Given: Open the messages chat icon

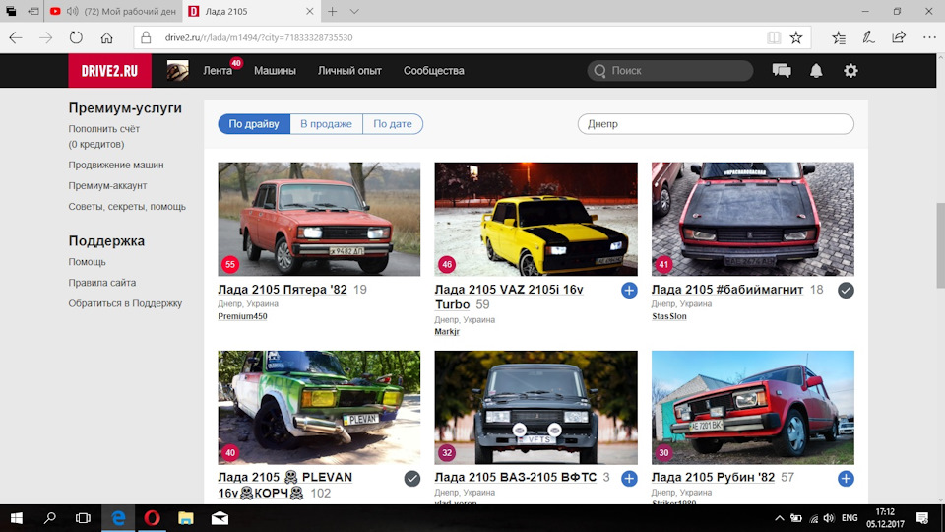Looking at the screenshot, I should [x=782, y=71].
